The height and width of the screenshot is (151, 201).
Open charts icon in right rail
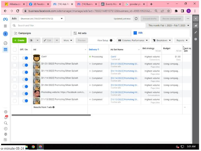tap(195, 25)
